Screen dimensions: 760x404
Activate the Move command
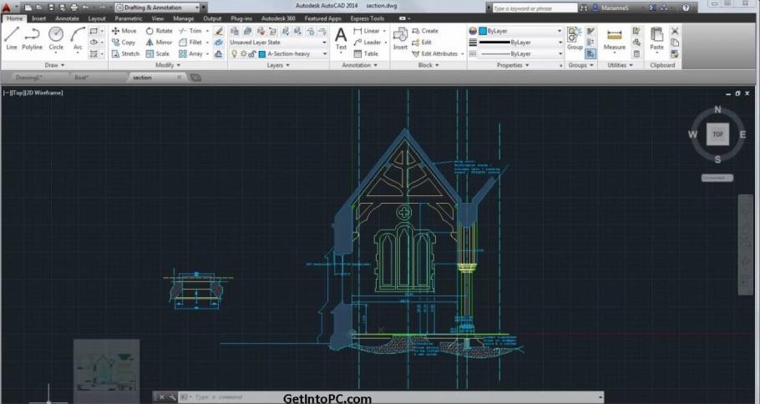pyautogui.click(x=124, y=31)
